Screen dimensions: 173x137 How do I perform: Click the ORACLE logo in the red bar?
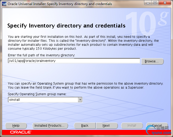coord(21,132)
